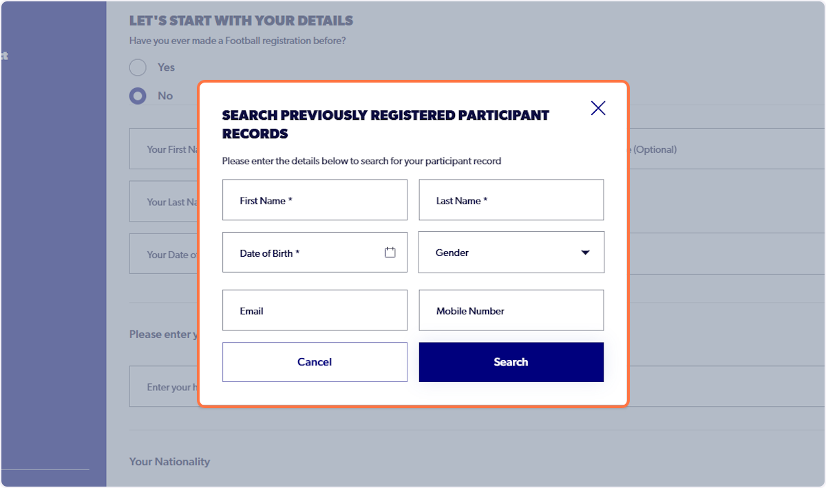This screenshot has height=488, width=826.
Task: Click the Email input field
Action: [x=315, y=310]
